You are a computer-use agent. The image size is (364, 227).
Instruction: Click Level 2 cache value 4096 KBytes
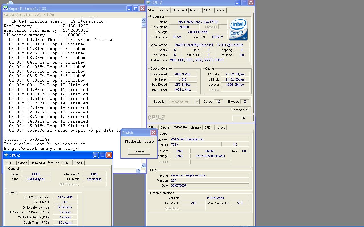(235, 85)
